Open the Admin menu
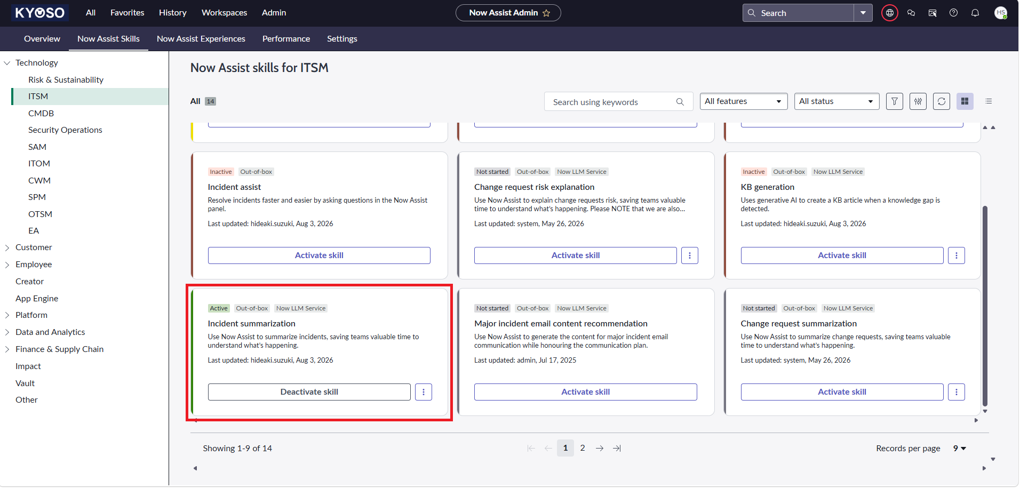The height and width of the screenshot is (488, 1020). (274, 13)
